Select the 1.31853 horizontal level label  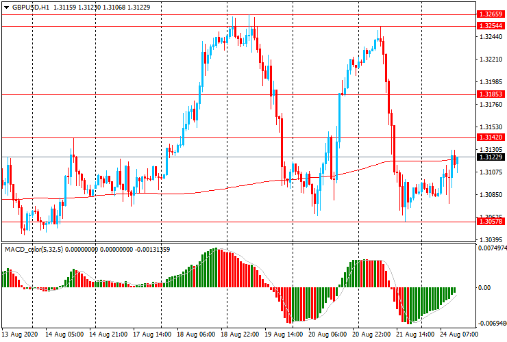click(491, 94)
